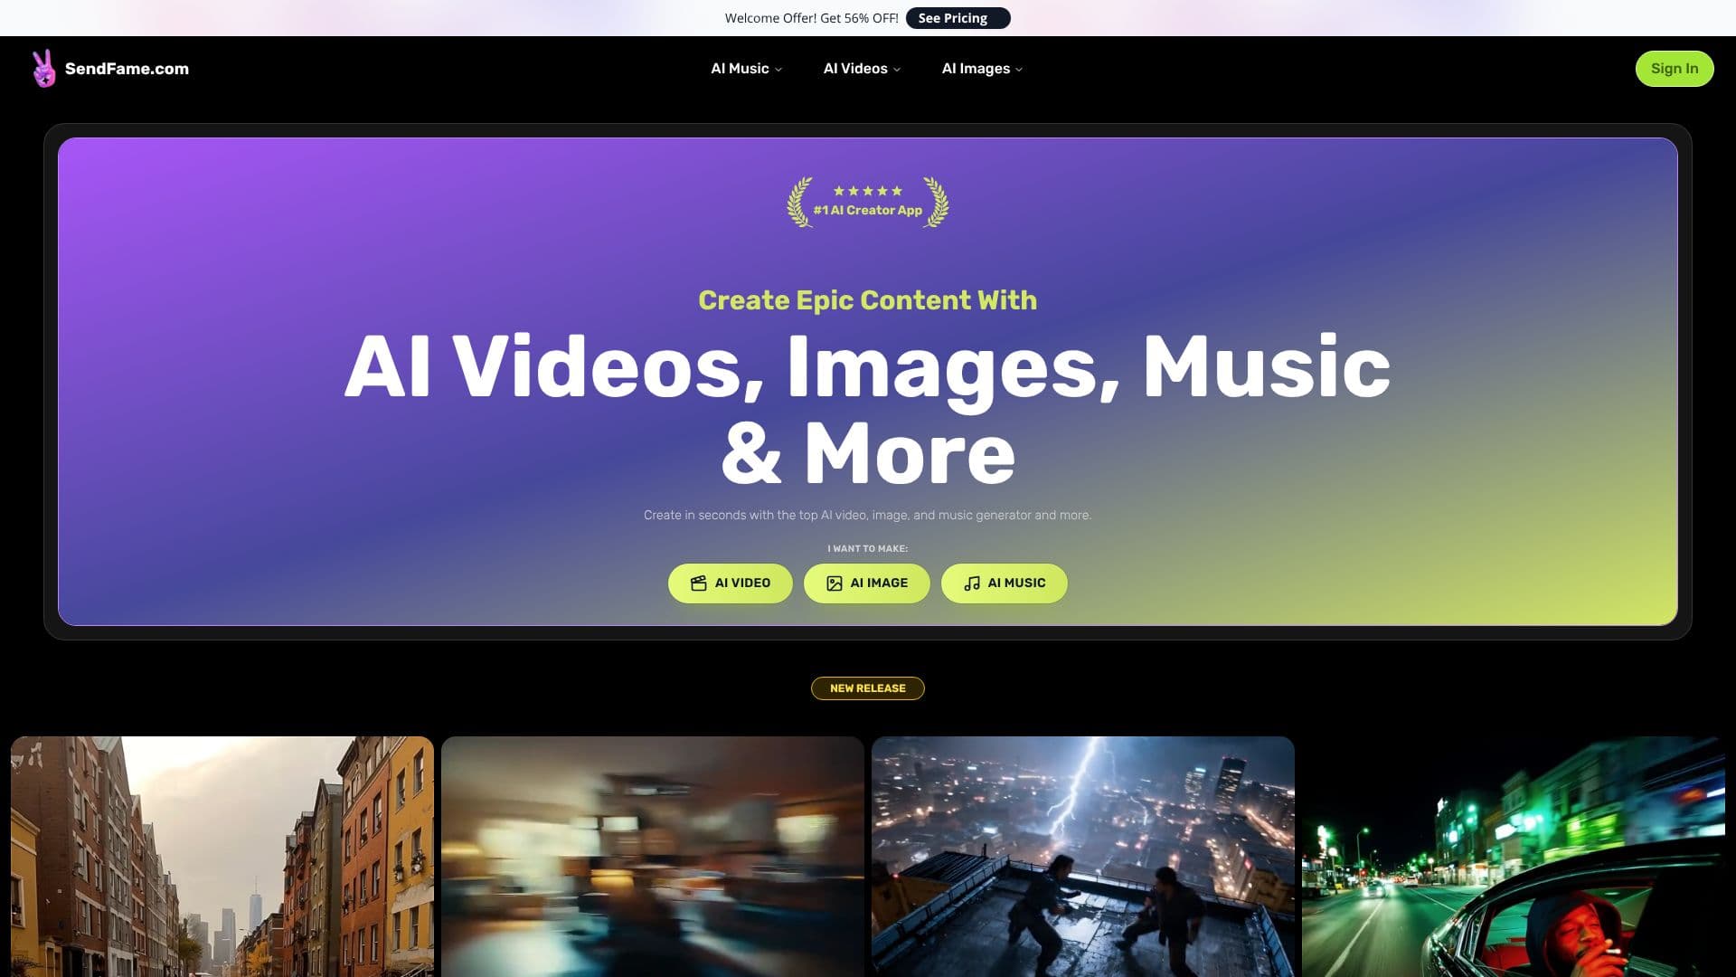Expand the AI Images dropdown chevron

point(1019,70)
